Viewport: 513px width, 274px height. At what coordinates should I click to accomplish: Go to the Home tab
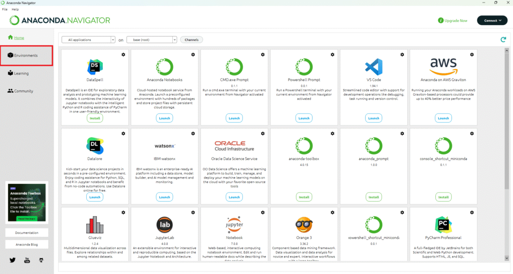[16, 37]
